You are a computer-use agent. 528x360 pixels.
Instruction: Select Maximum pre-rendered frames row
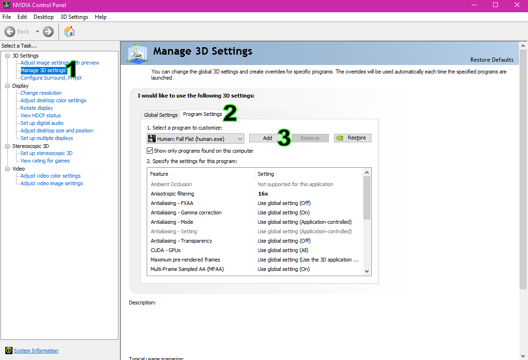tap(255, 260)
